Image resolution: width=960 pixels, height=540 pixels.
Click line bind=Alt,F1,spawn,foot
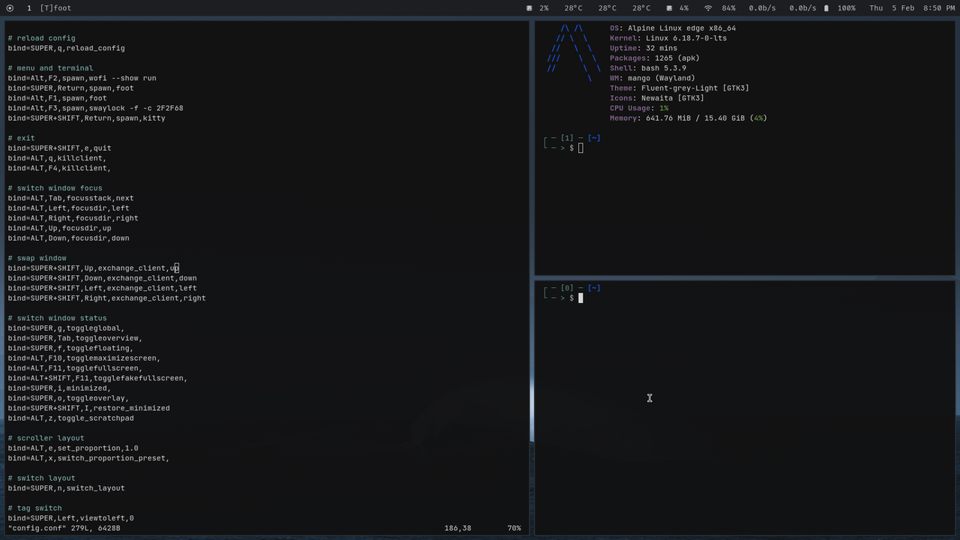pyautogui.click(x=58, y=98)
